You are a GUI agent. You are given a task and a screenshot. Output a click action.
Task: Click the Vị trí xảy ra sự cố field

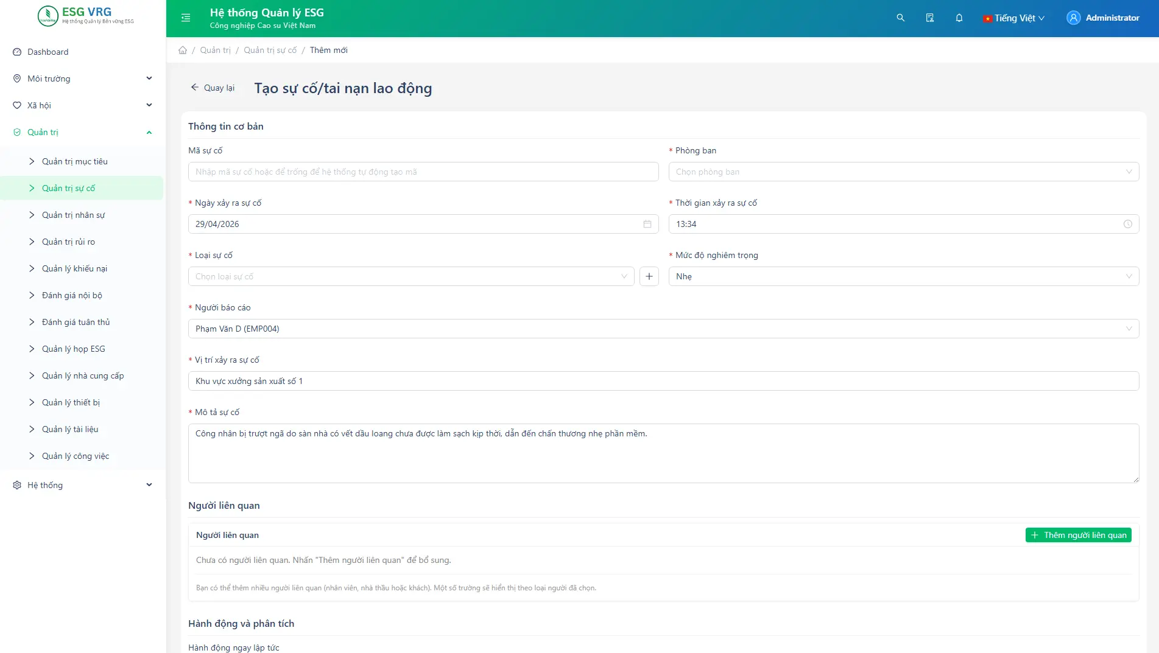[x=663, y=381]
